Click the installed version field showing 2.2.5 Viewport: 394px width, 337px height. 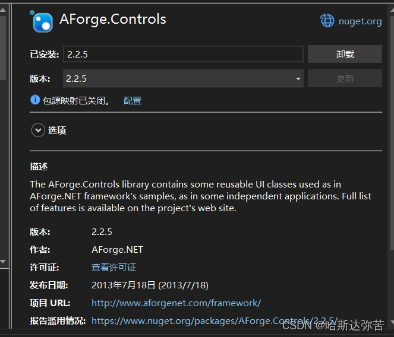(x=183, y=54)
